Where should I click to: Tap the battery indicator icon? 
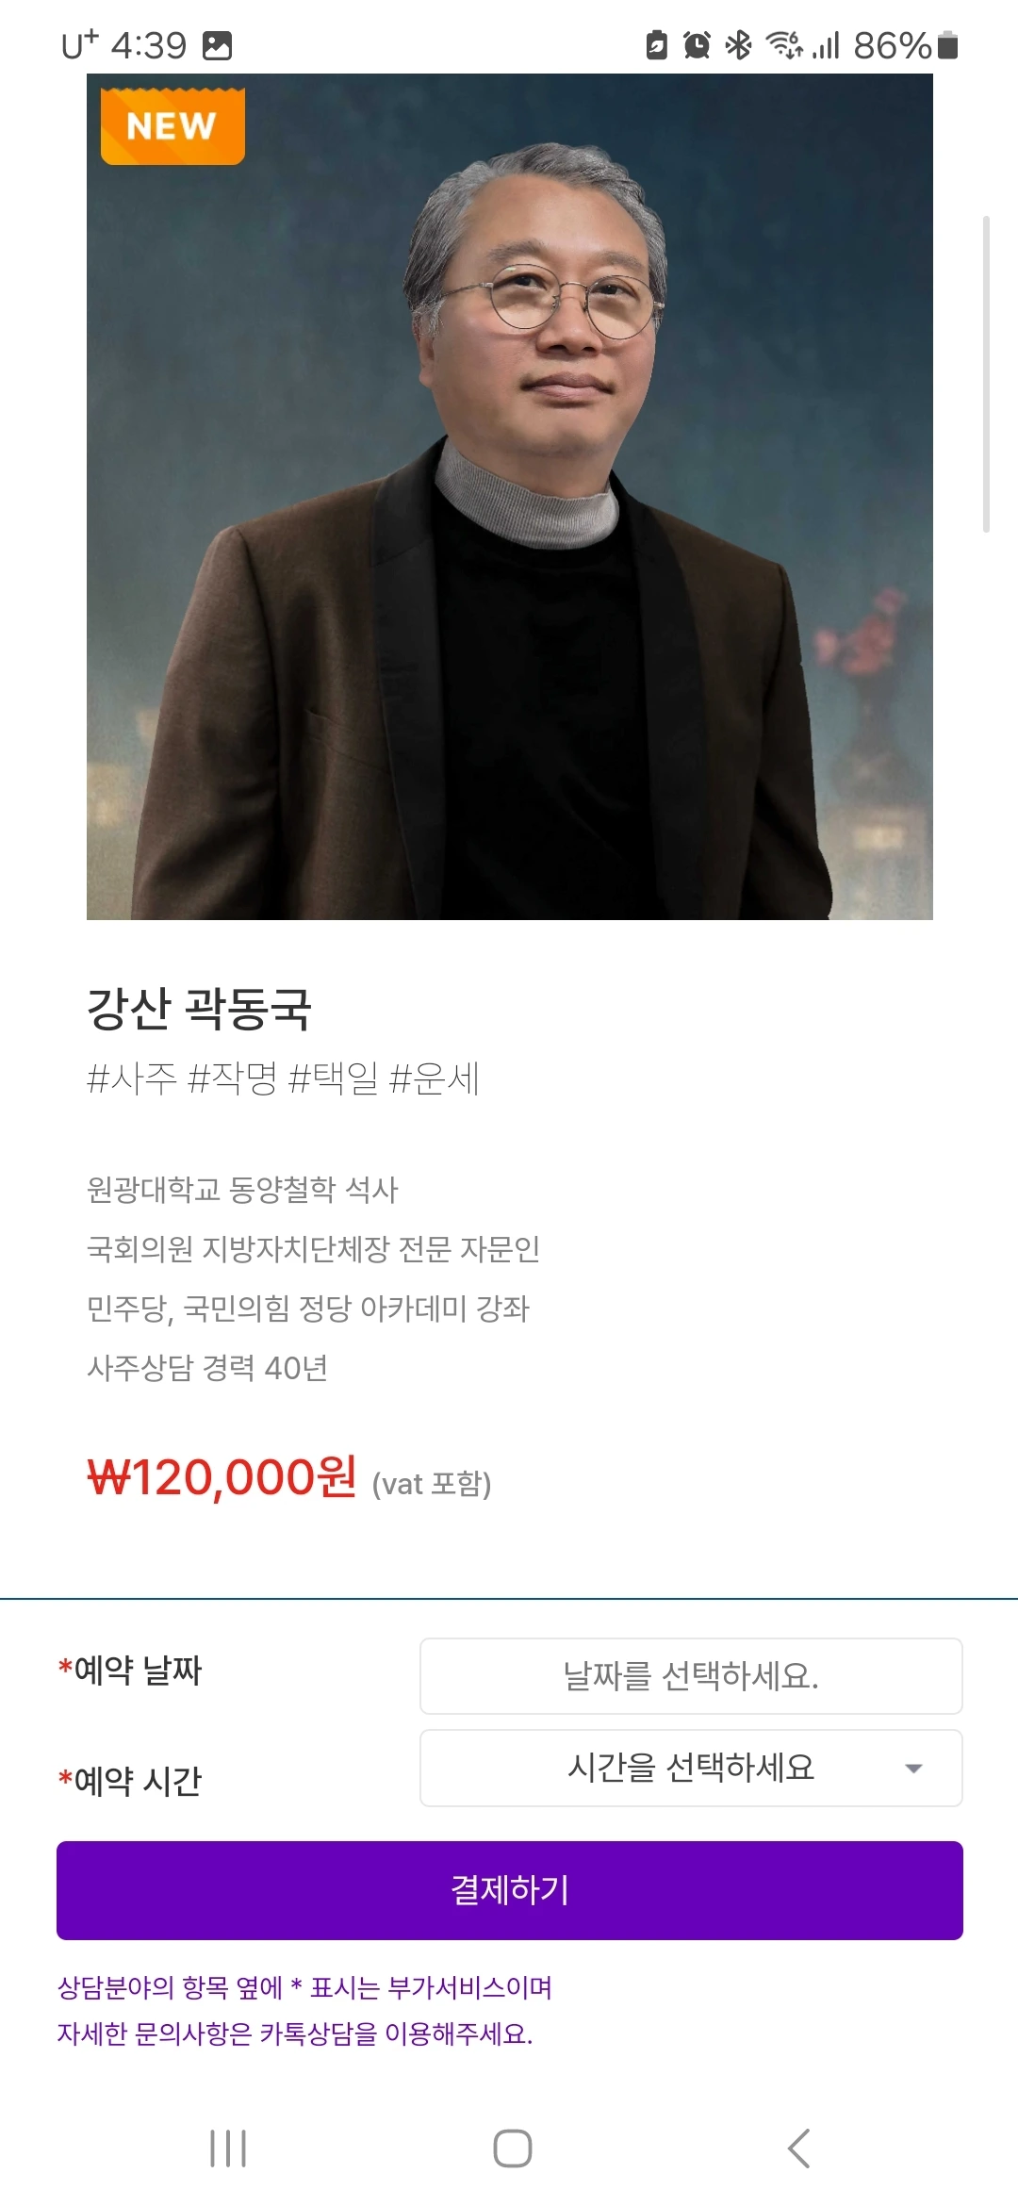point(948,44)
